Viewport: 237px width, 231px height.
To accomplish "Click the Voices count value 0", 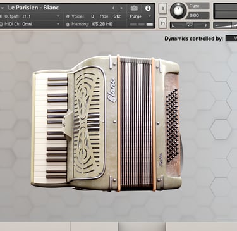I will pos(93,16).
